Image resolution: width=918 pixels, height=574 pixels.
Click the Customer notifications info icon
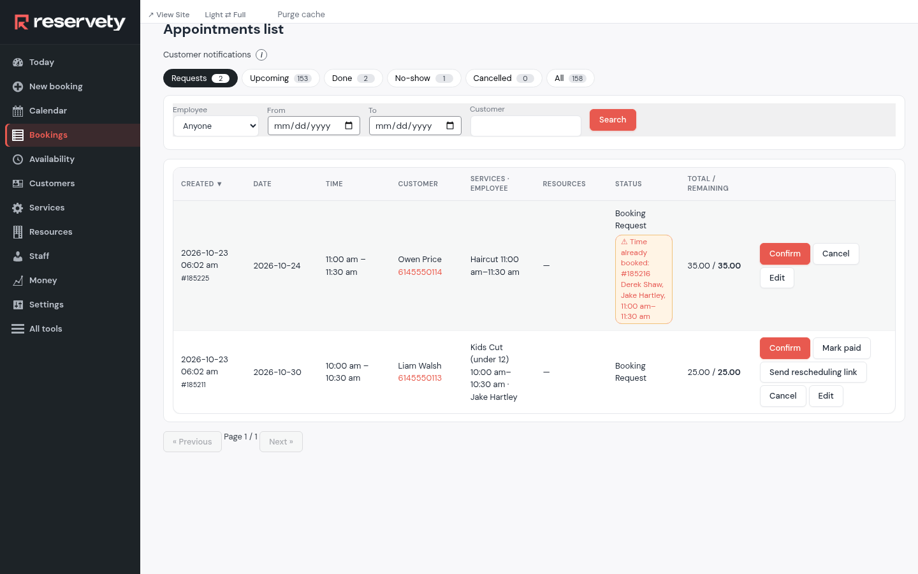(261, 55)
